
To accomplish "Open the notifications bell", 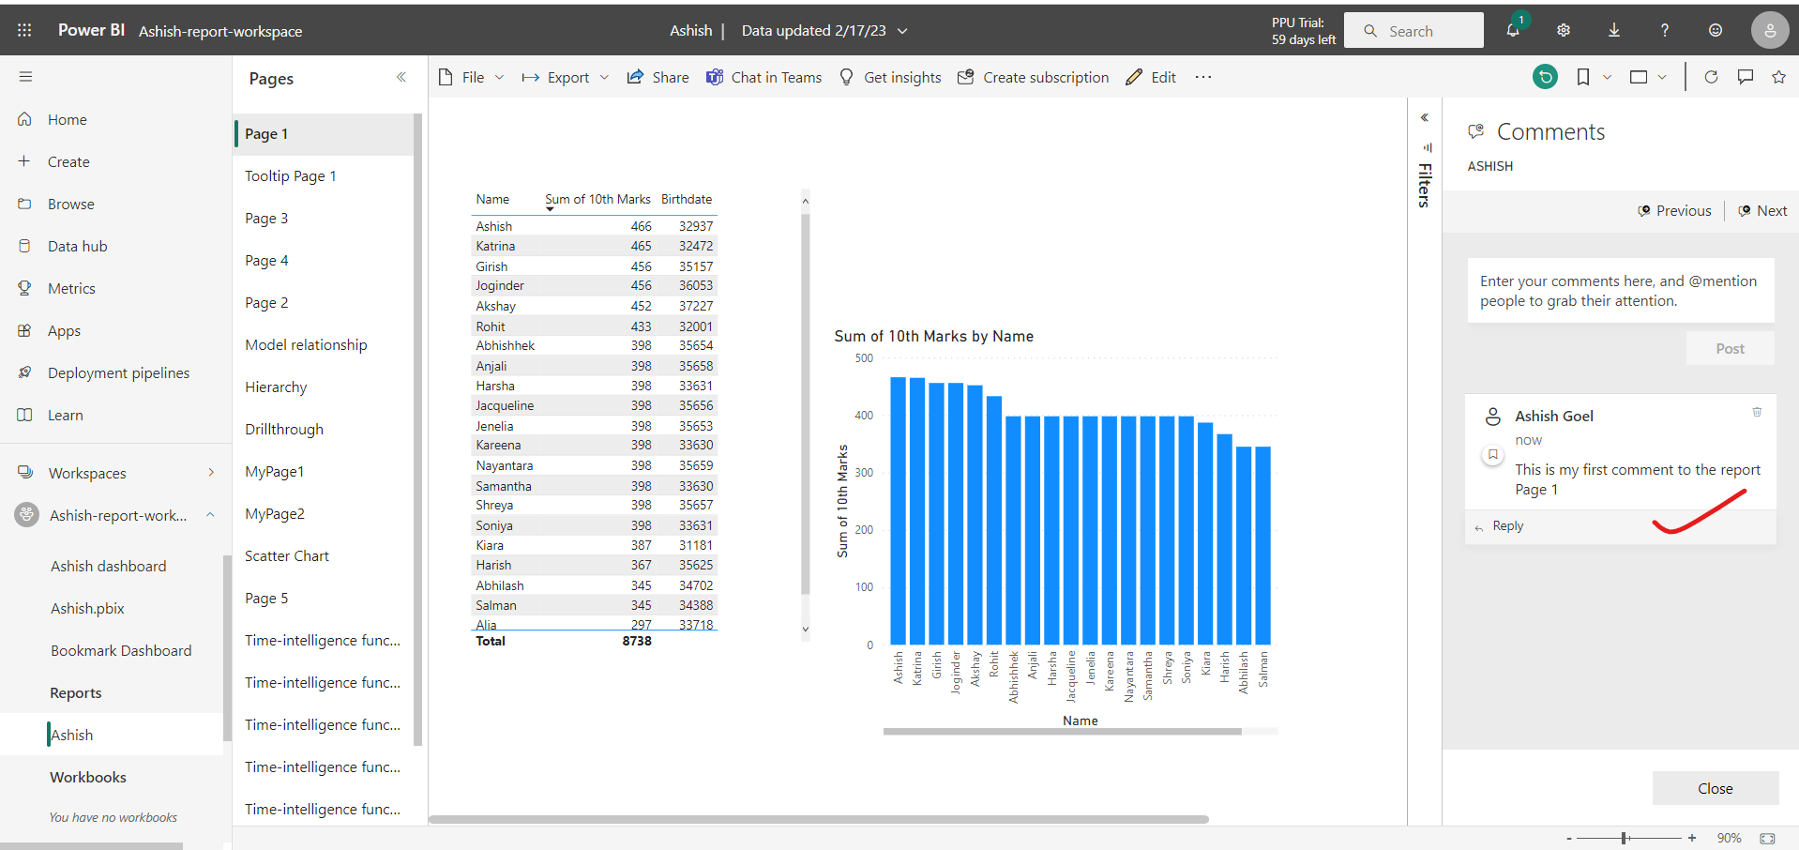I will [1512, 30].
